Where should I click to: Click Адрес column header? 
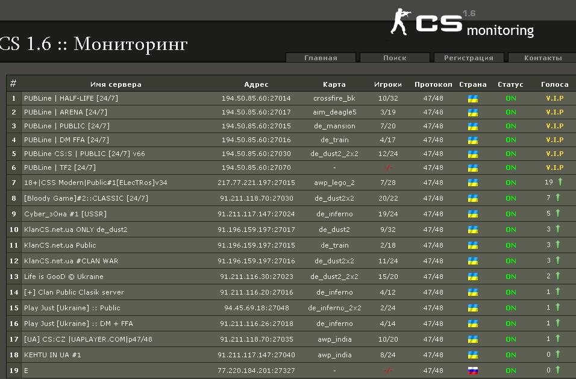pos(256,84)
